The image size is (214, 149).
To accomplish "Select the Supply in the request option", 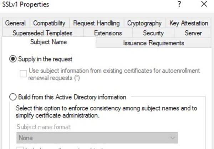I will click(13, 59).
